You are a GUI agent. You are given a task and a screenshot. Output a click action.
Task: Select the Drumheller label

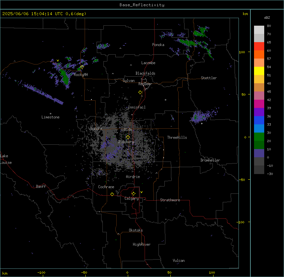click(210, 160)
